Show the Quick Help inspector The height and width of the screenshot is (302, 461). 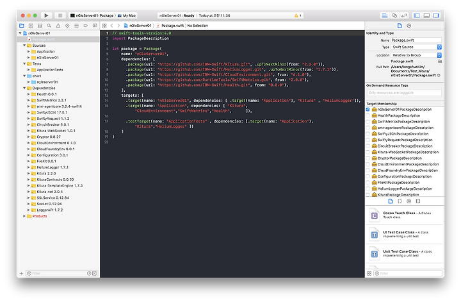click(408, 26)
